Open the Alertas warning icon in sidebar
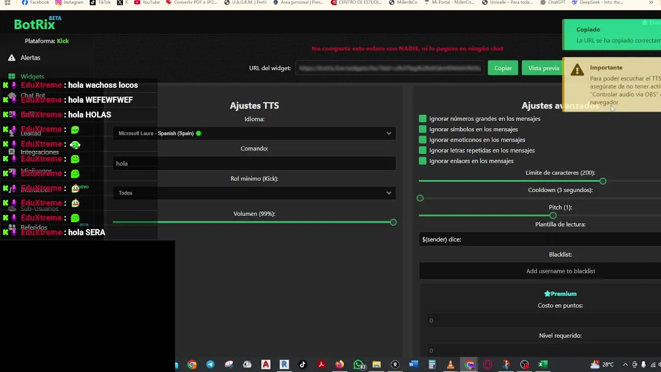Image resolution: width=661 pixels, height=372 pixels. pos(11,58)
